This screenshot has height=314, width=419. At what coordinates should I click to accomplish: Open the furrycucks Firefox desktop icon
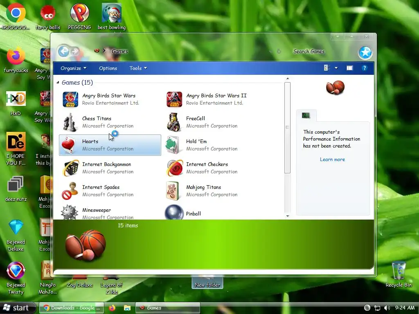point(16,60)
